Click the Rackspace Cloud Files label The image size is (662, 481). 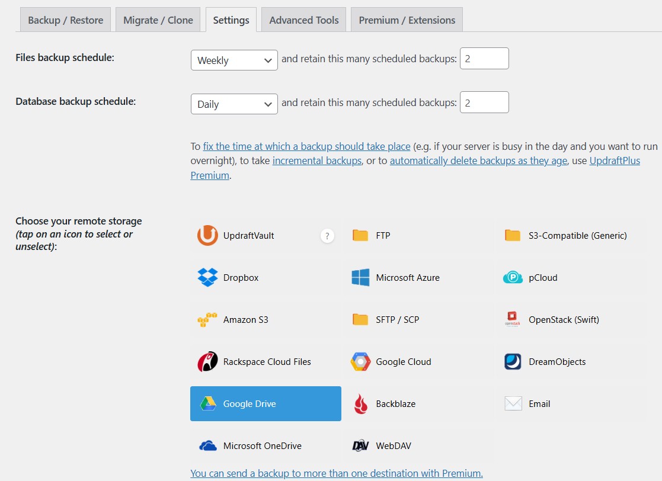[267, 361]
